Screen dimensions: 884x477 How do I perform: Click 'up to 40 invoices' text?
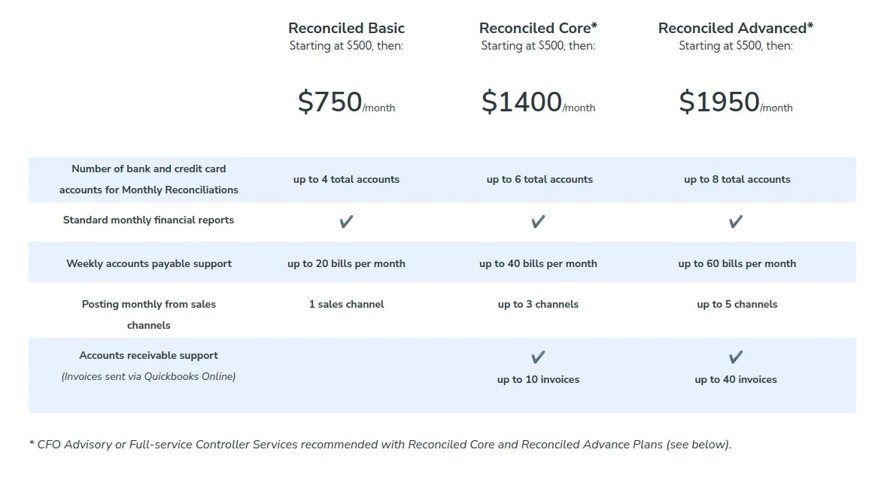click(x=736, y=379)
